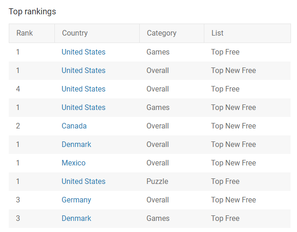297x232 pixels.
Task: Click Top New Free in Mexico row
Action: pyautogui.click(x=233, y=163)
